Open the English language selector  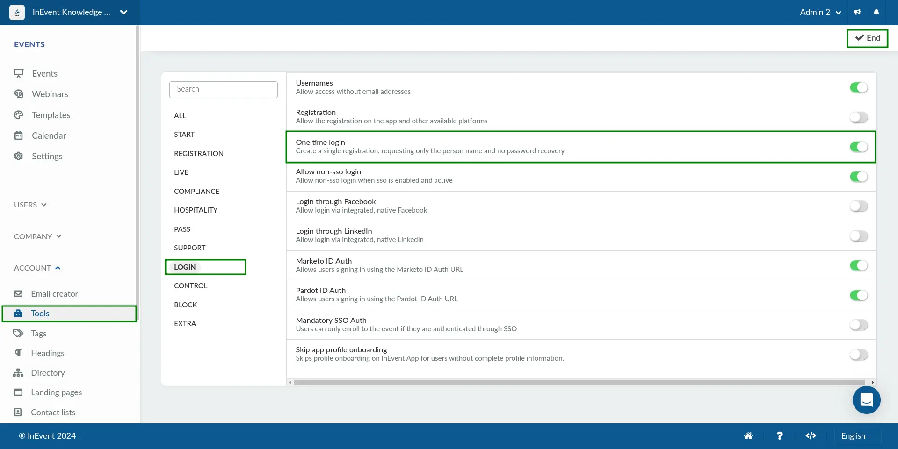click(x=858, y=436)
